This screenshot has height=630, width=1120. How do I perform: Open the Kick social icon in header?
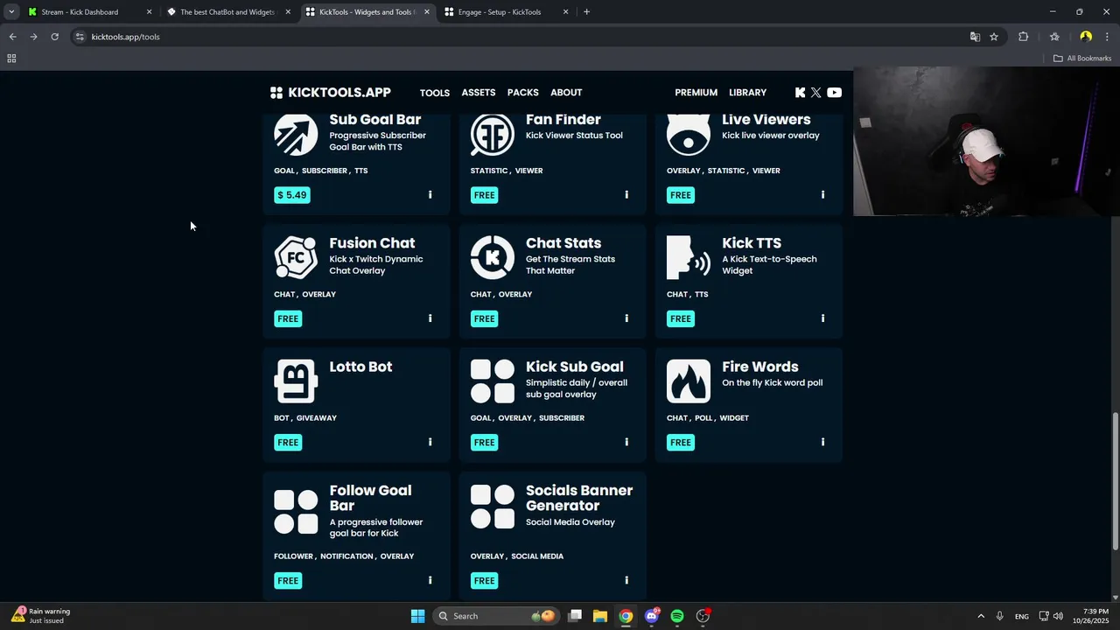[800, 92]
